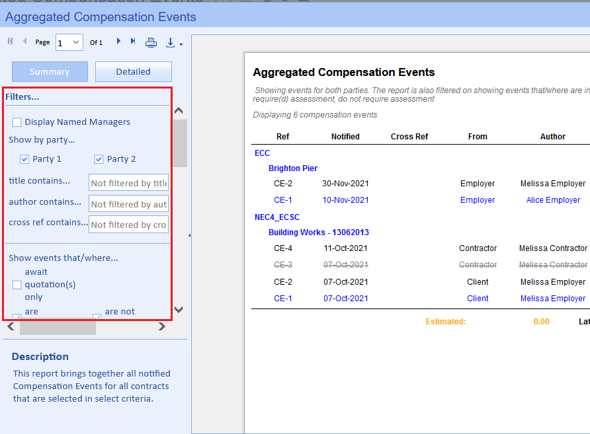Uncheck the Party 2 checkbox
The height and width of the screenshot is (434, 590).
(99, 159)
